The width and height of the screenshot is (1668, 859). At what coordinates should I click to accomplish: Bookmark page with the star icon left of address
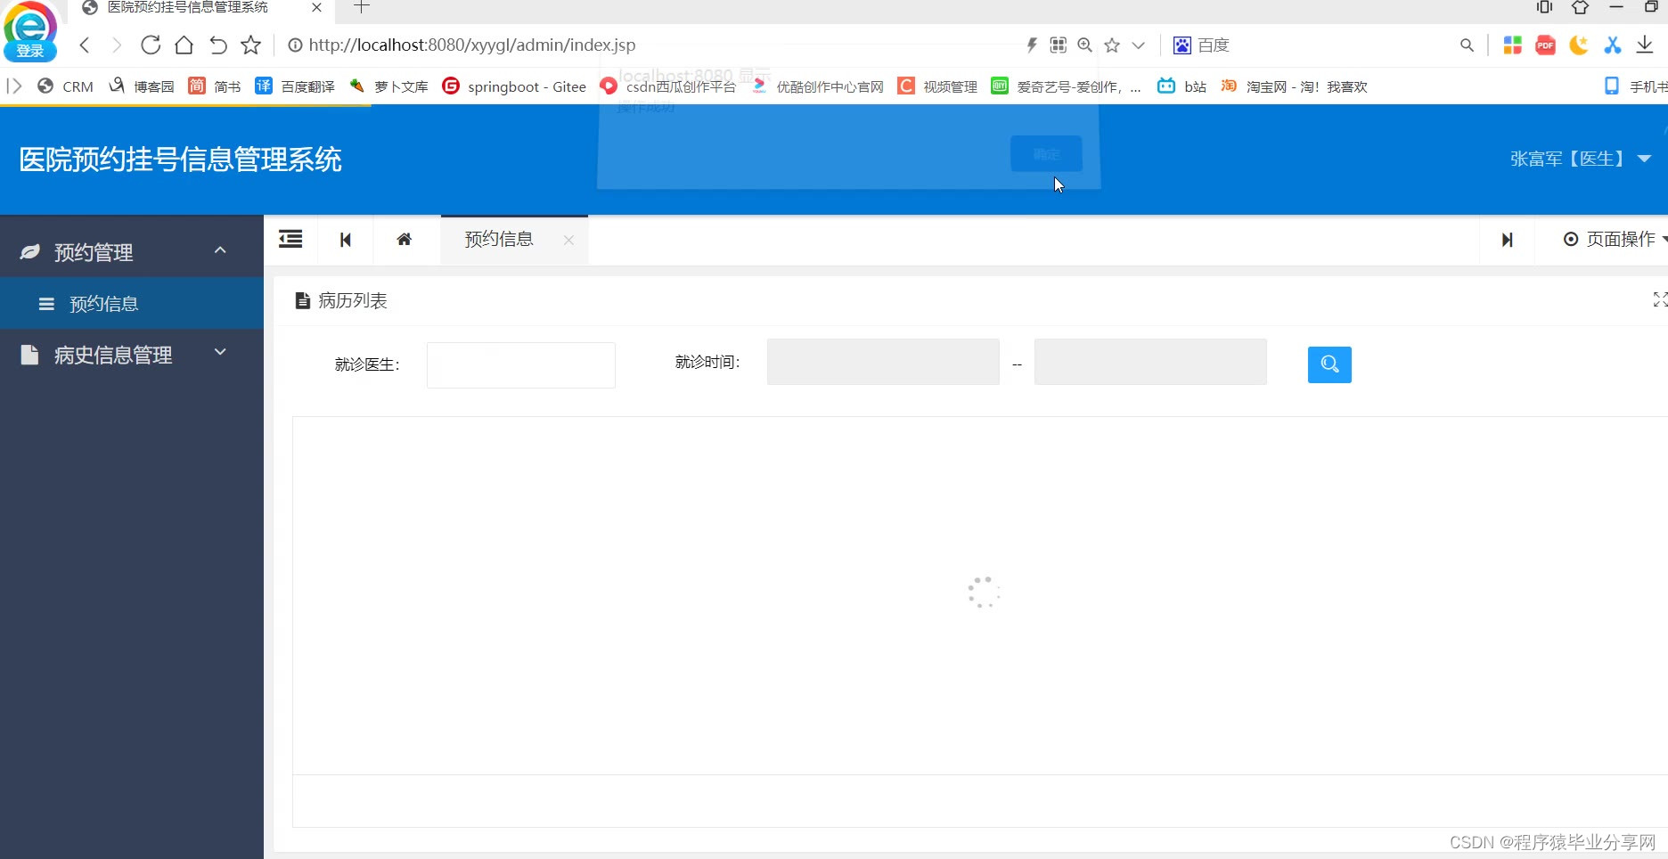(251, 45)
